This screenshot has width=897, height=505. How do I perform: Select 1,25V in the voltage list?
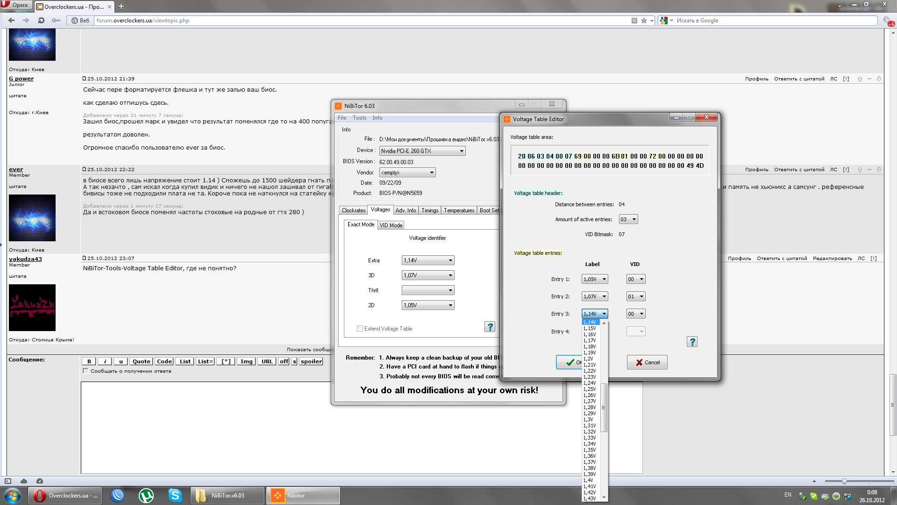pyautogui.click(x=590, y=389)
